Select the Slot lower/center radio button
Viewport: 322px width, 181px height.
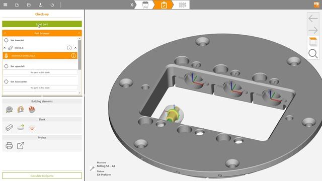[6, 81]
